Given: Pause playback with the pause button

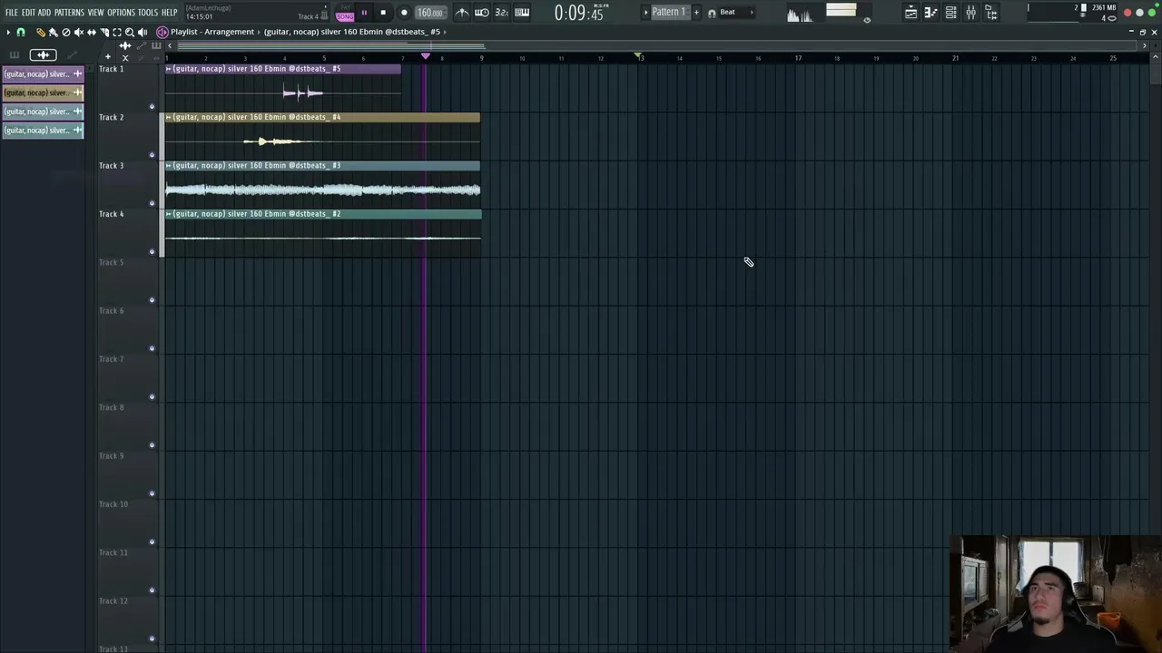Looking at the screenshot, I should coord(364,13).
